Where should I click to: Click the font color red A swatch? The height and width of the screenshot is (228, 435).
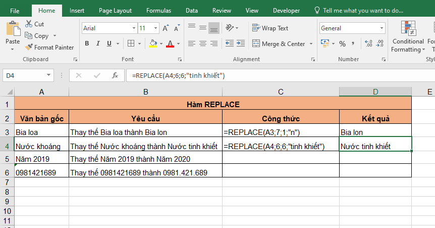point(170,44)
